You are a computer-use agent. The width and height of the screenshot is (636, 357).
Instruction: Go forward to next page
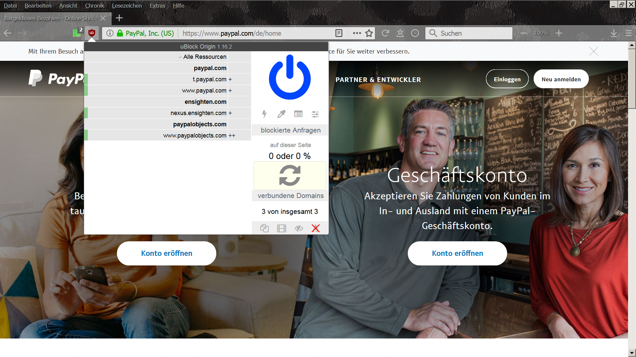pos(22,33)
